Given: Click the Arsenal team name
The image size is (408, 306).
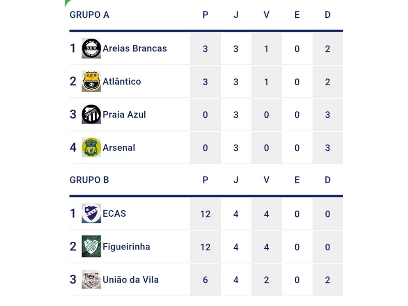Looking at the screenshot, I should click(x=119, y=147).
